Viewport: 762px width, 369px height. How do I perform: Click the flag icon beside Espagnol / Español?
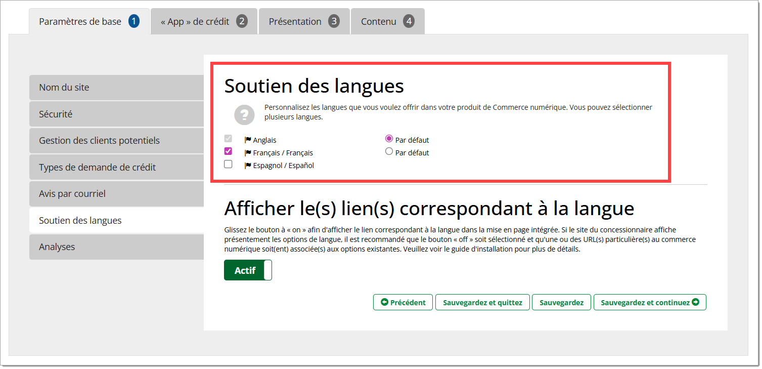click(x=248, y=166)
